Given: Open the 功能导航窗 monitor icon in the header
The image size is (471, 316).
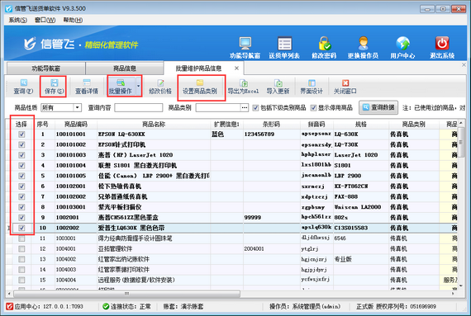Looking at the screenshot, I should [x=245, y=44].
